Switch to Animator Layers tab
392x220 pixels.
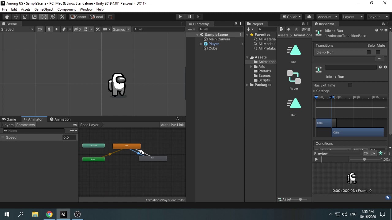click(8, 125)
